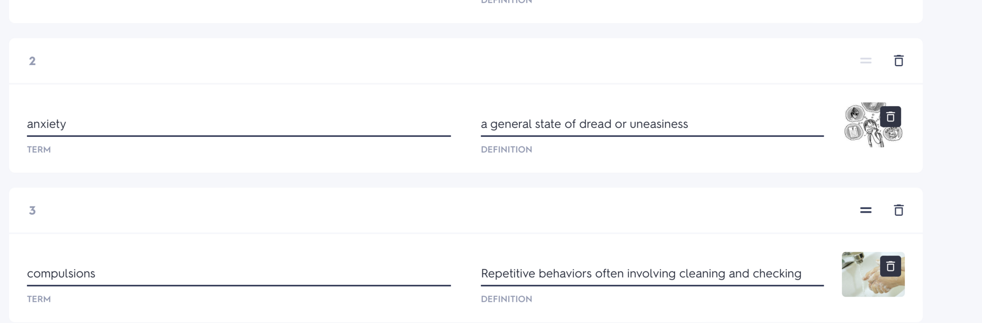982x323 pixels.
Task: Click the DEFINITION label under the compulsions definition
Action: [x=506, y=299]
